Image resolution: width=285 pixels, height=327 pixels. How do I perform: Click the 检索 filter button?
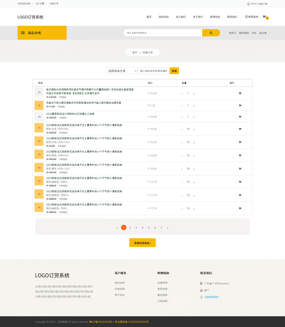(174, 71)
